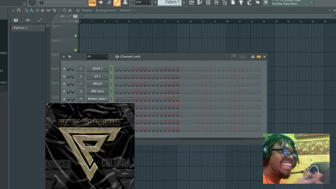Open the content shop cart icon
The image size is (336, 189).
tap(266, 3)
